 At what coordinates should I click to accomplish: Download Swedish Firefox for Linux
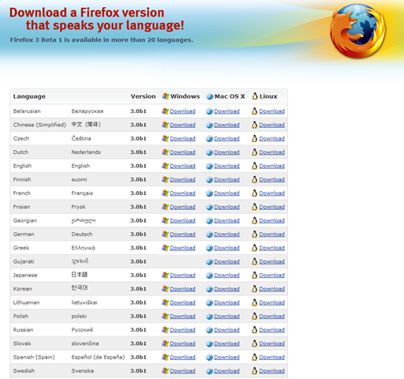tap(271, 371)
